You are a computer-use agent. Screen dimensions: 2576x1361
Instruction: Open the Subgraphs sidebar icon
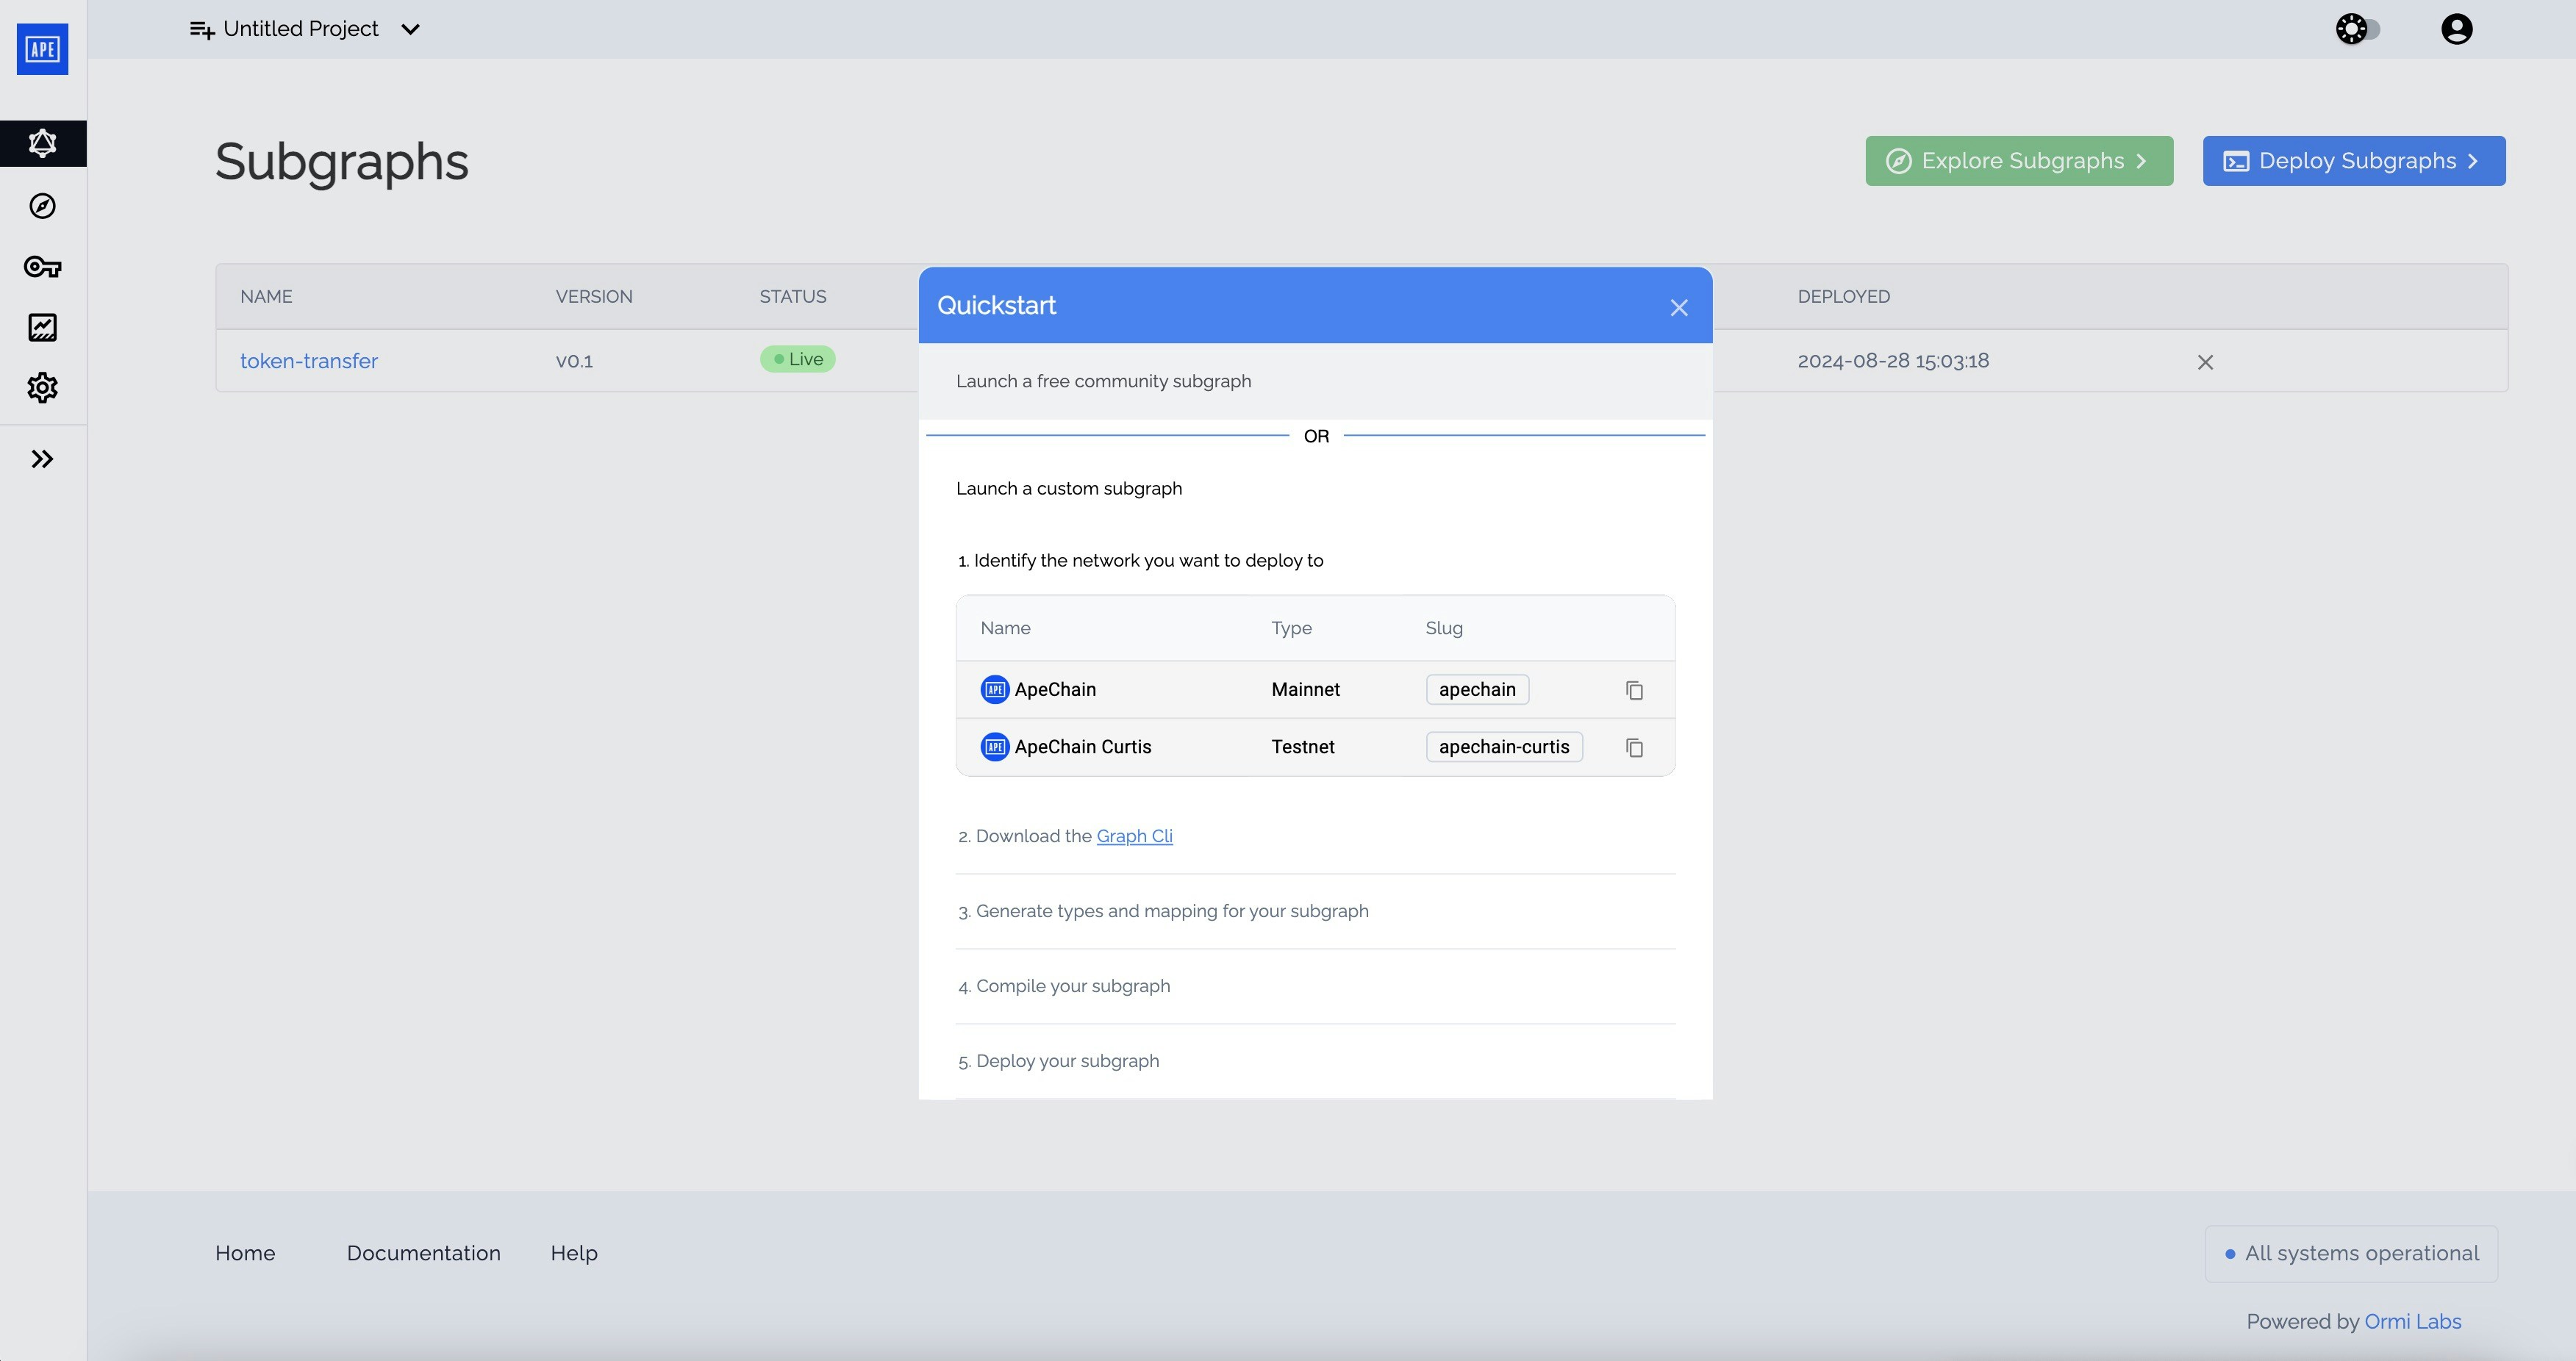(43, 143)
